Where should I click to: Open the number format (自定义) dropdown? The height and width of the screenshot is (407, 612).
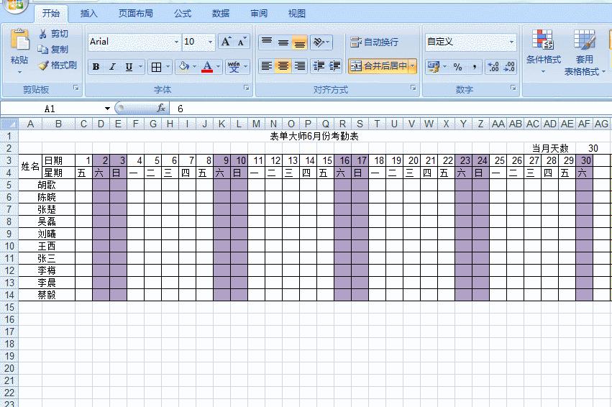click(x=511, y=42)
